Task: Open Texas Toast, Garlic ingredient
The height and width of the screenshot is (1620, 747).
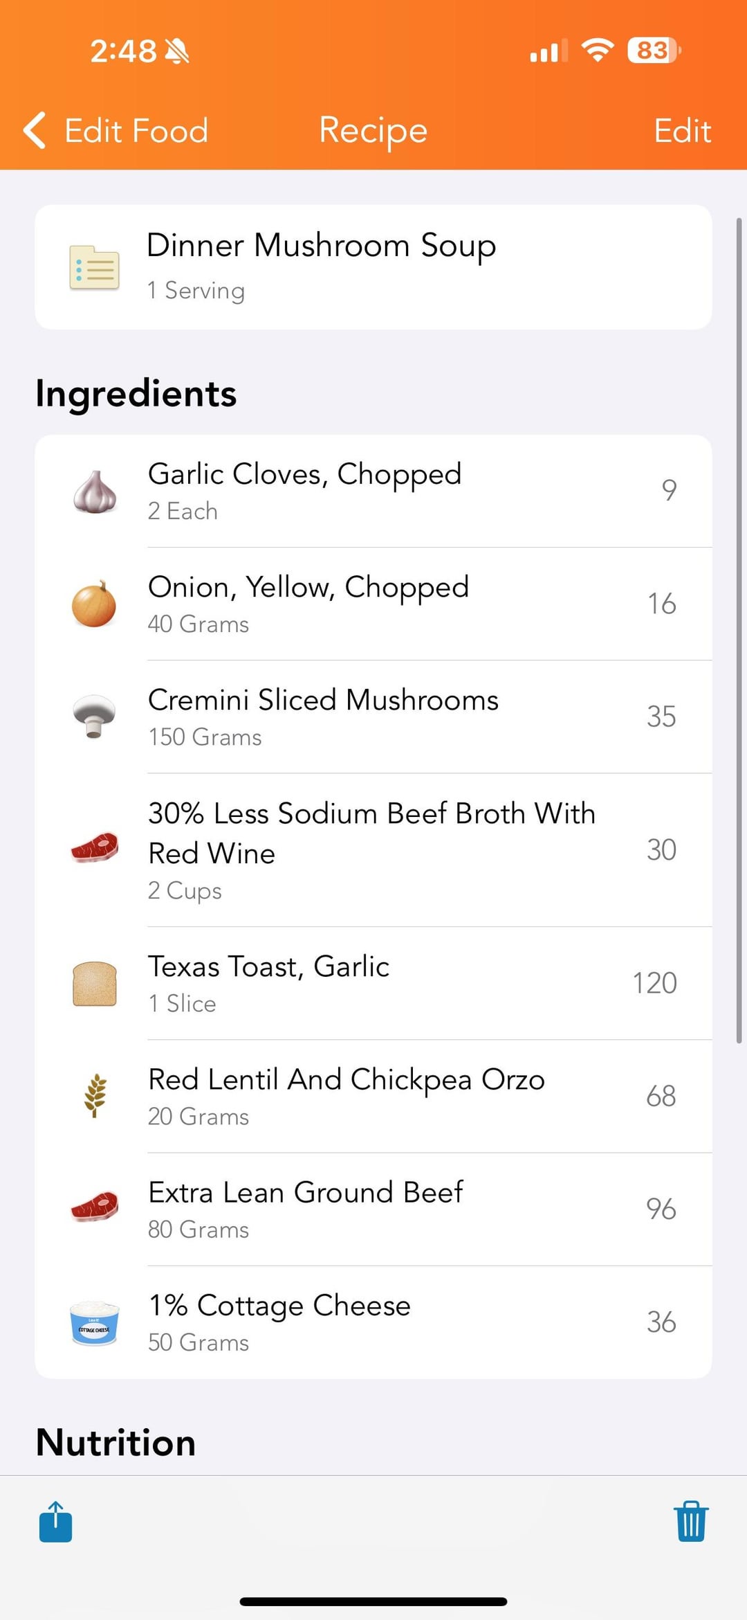Action: (373, 983)
